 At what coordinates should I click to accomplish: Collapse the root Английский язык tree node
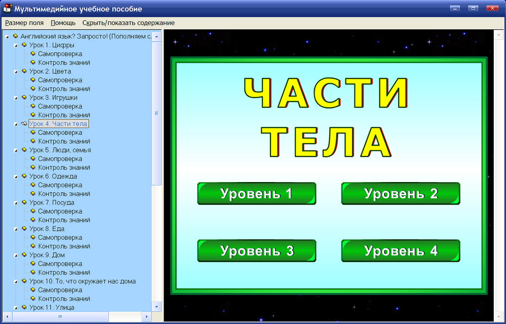[x=7, y=37]
